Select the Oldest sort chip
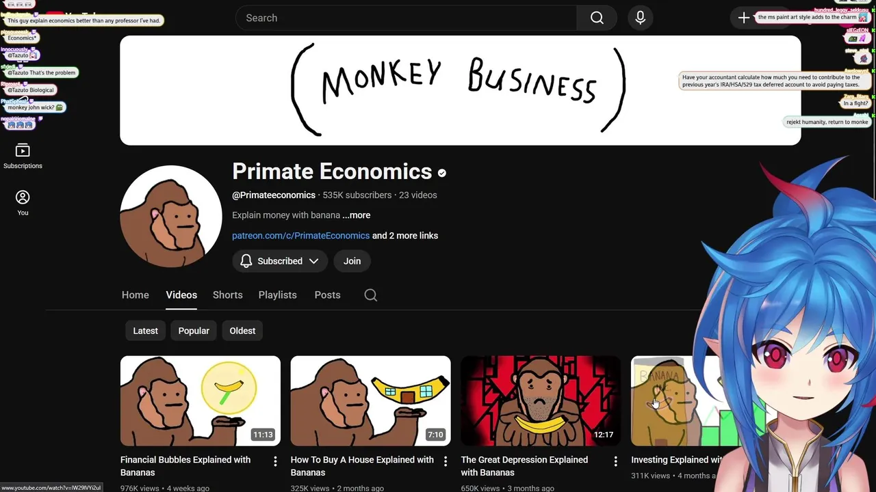 [x=242, y=331]
